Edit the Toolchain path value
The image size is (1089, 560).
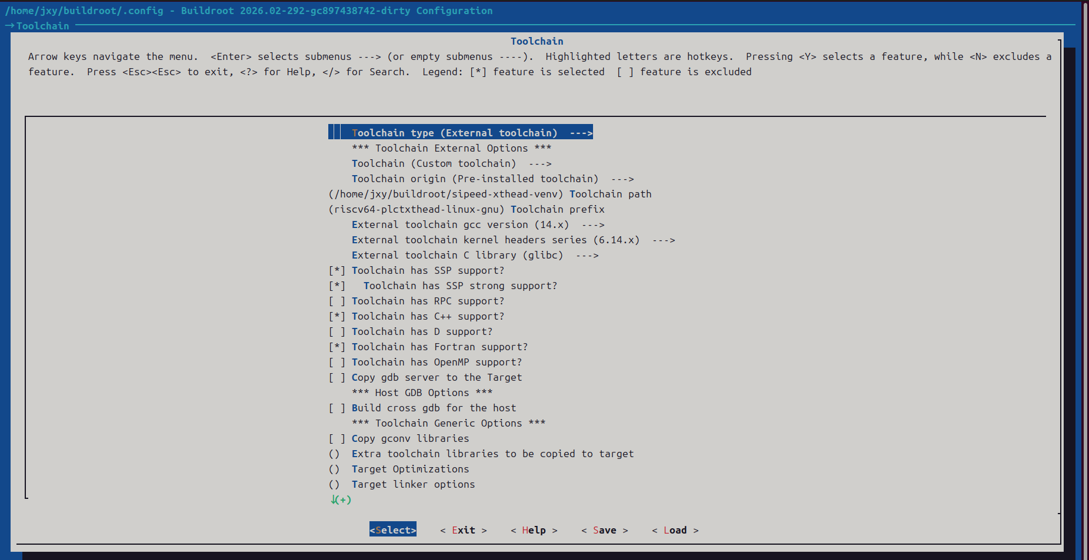coord(489,194)
